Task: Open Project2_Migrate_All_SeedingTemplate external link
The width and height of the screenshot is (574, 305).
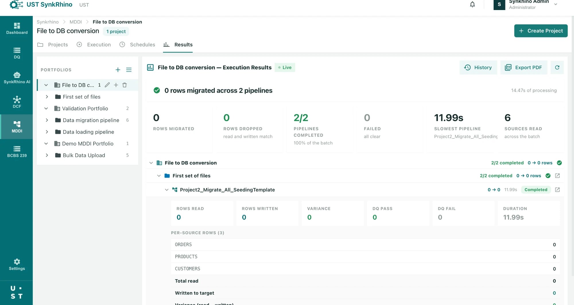Action: 557,190
